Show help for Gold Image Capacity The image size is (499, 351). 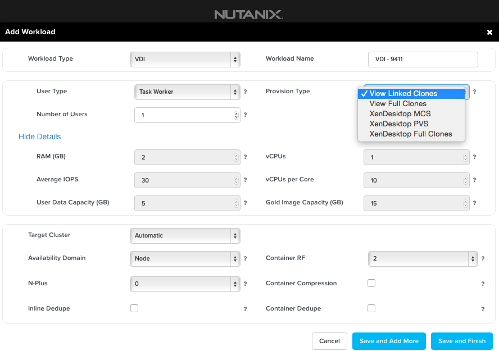pyautogui.click(x=474, y=203)
